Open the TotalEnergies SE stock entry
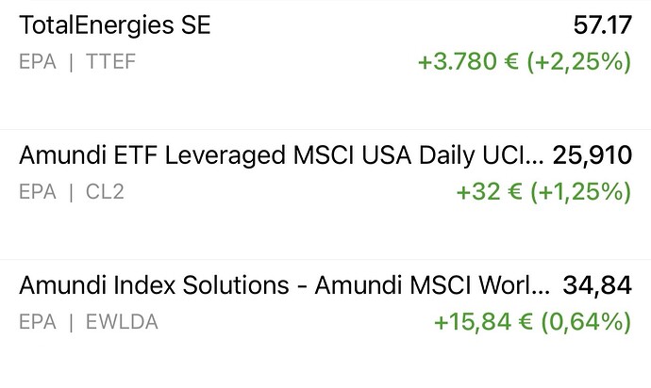The image size is (651, 388). tap(114, 25)
